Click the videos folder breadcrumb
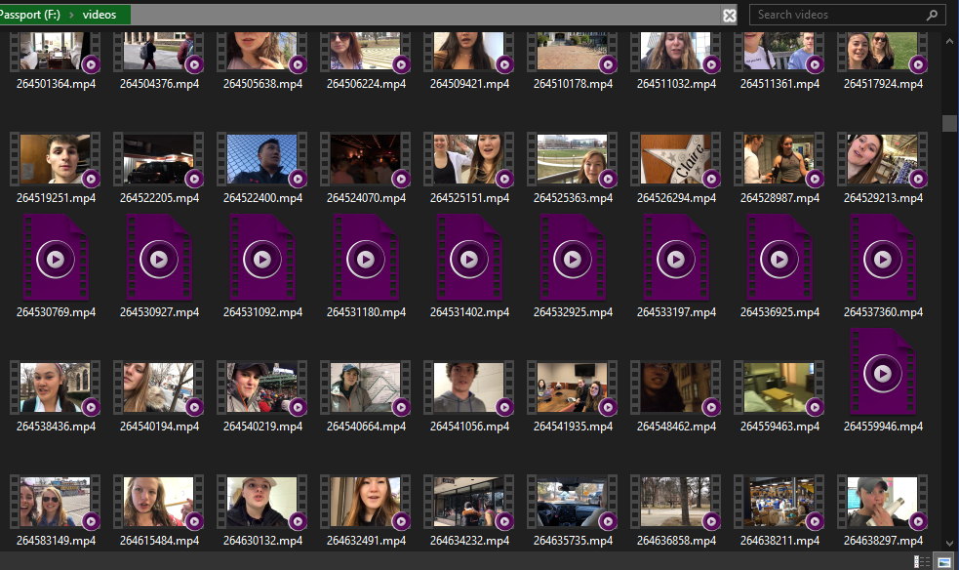Image resolution: width=959 pixels, height=570 pixels. click(100, 15)
